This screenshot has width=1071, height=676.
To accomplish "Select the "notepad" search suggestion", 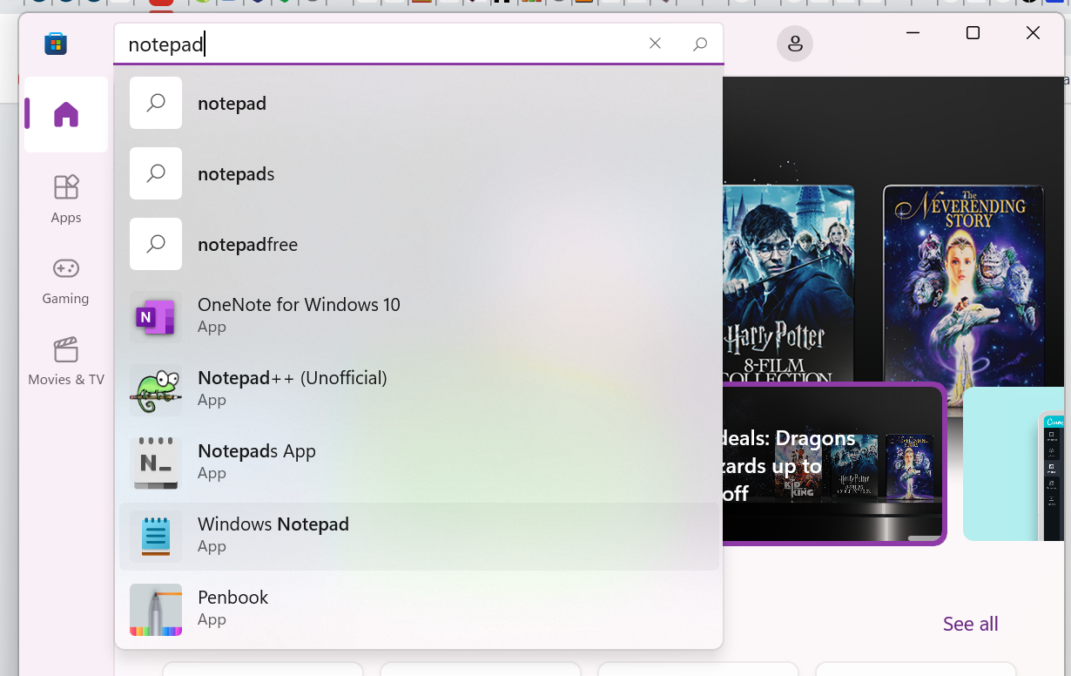I will (420, 103).
